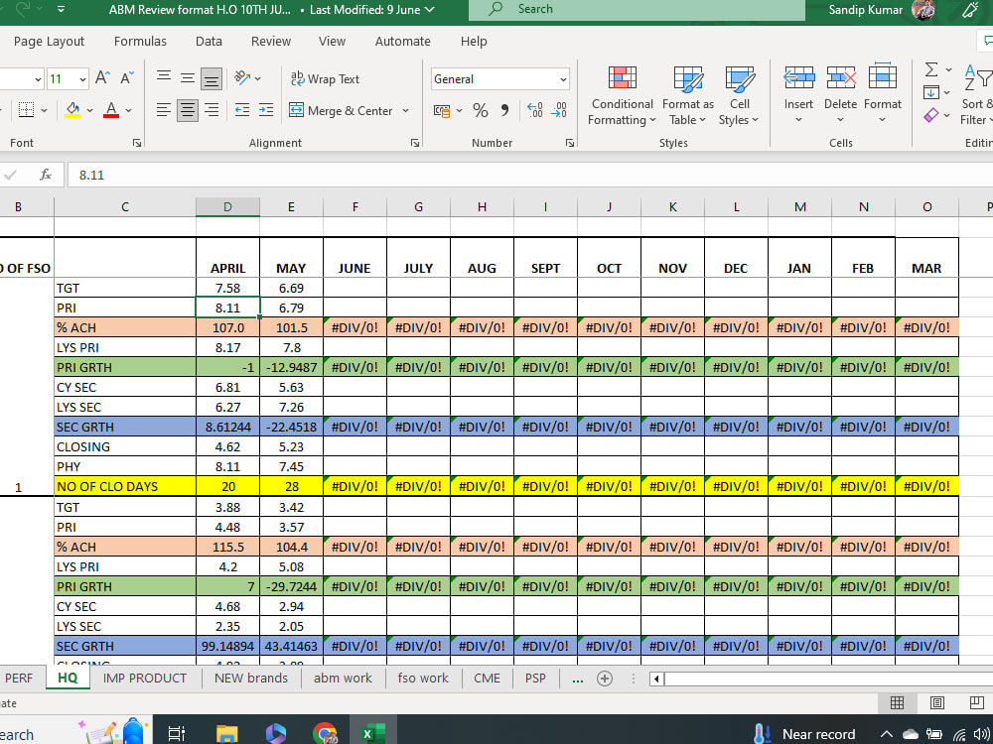The image size is (993, 744).
Task: Switch to NEW brands sheet tab
Action: [x=251, y=679]
